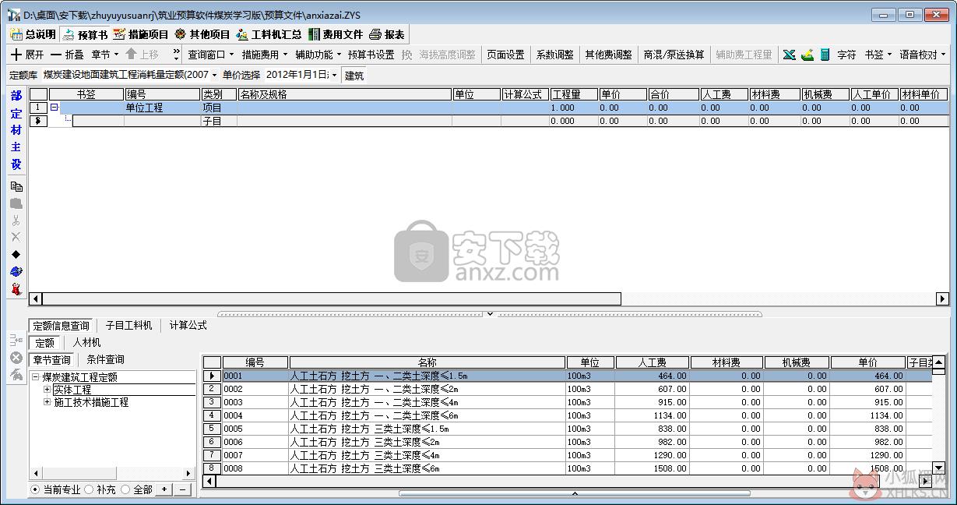
Task: Switch to the 总说明 tab
Action: coord(33,34)
